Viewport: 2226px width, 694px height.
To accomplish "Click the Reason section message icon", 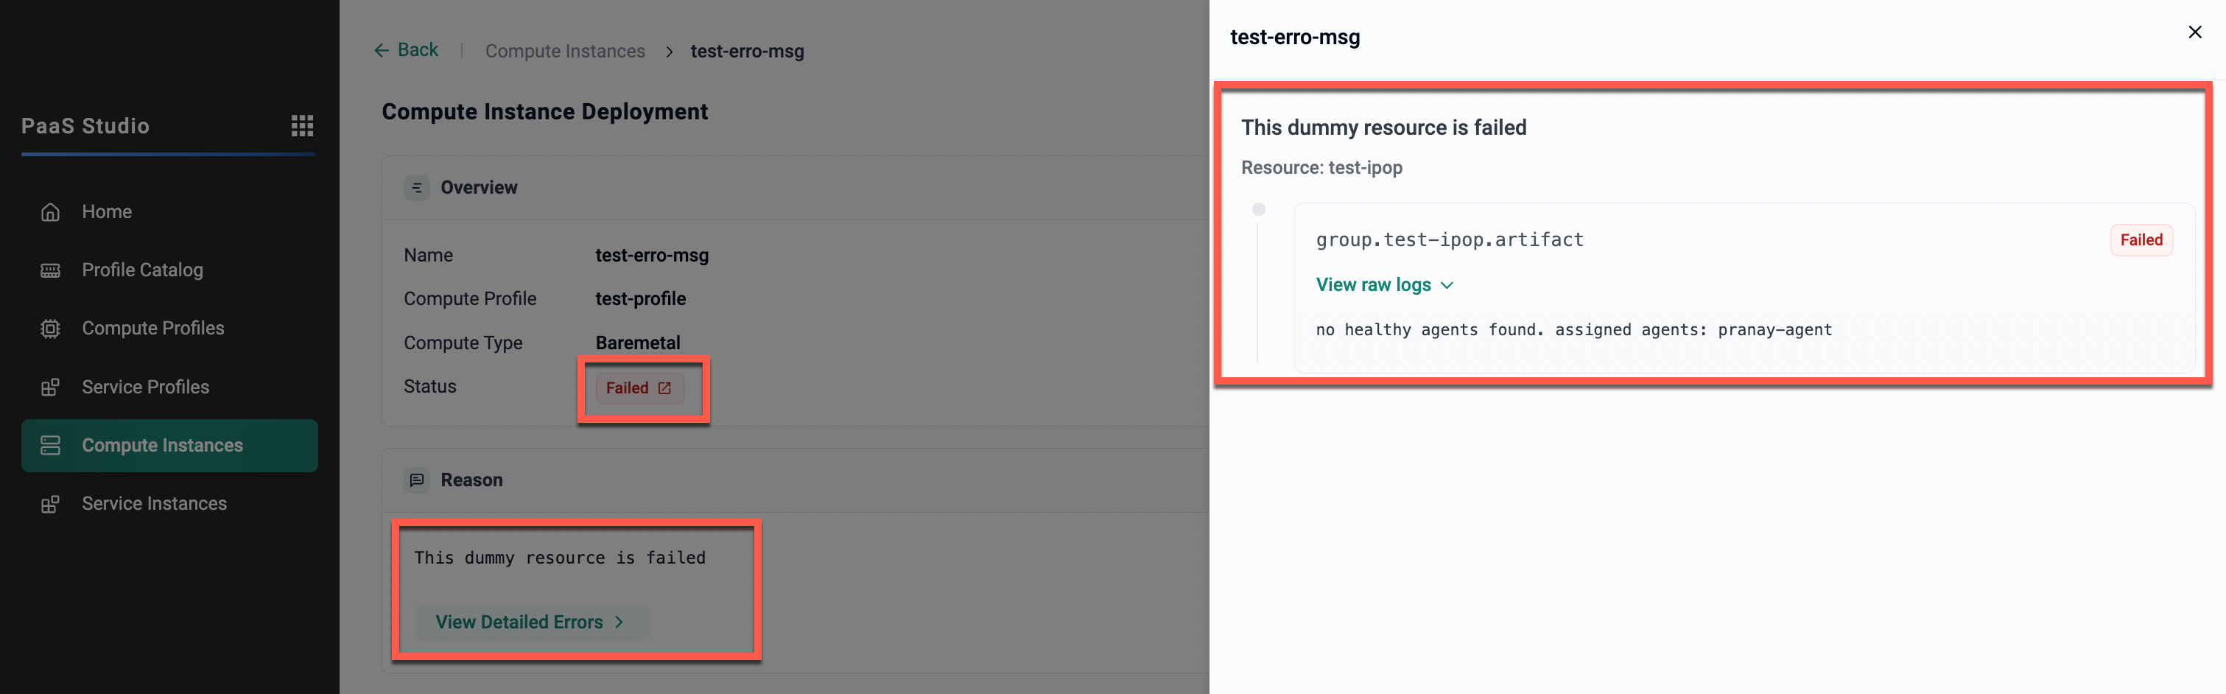I will 416,480.
